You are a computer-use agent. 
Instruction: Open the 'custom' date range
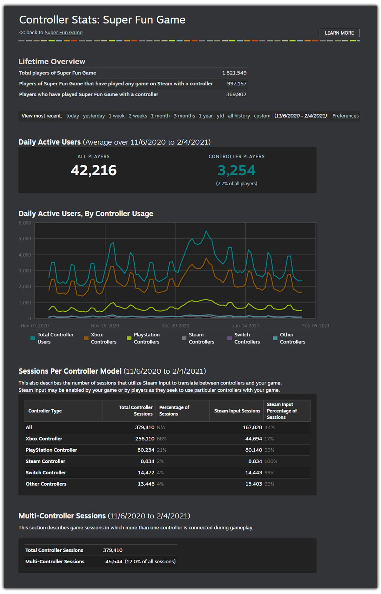(262, 116)
